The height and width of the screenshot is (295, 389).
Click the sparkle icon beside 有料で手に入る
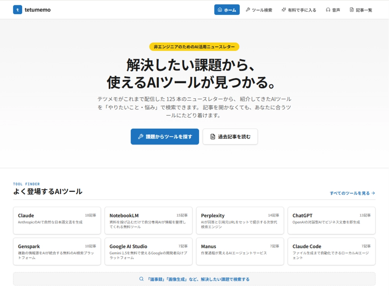[x=283, y=10]
